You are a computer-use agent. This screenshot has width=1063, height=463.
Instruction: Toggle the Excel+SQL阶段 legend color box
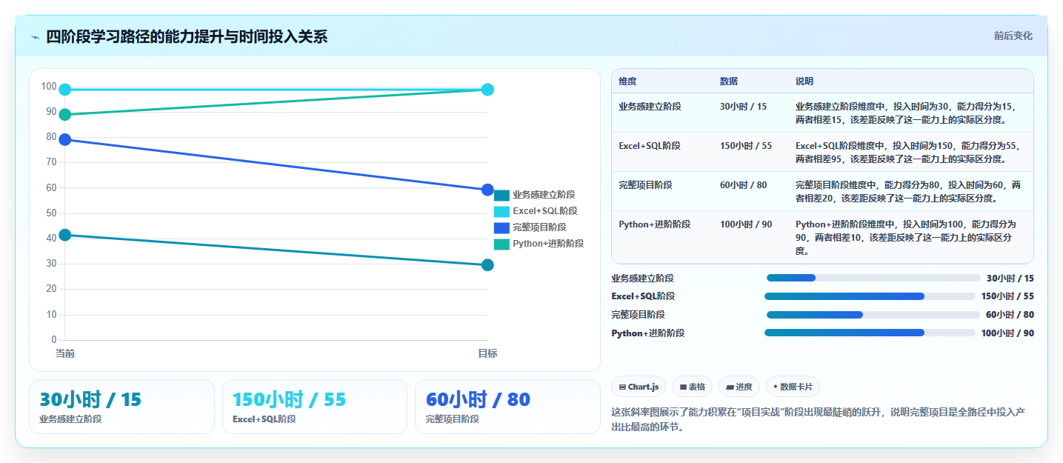501,212
